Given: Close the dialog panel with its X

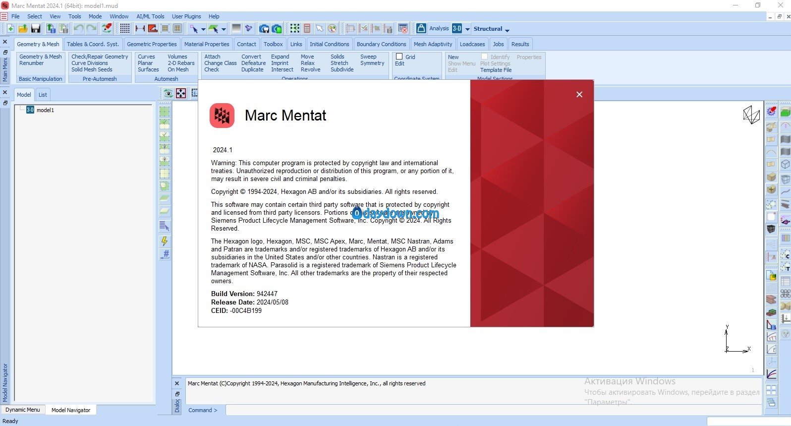Looking at the screenshot, I should (177, 383).
